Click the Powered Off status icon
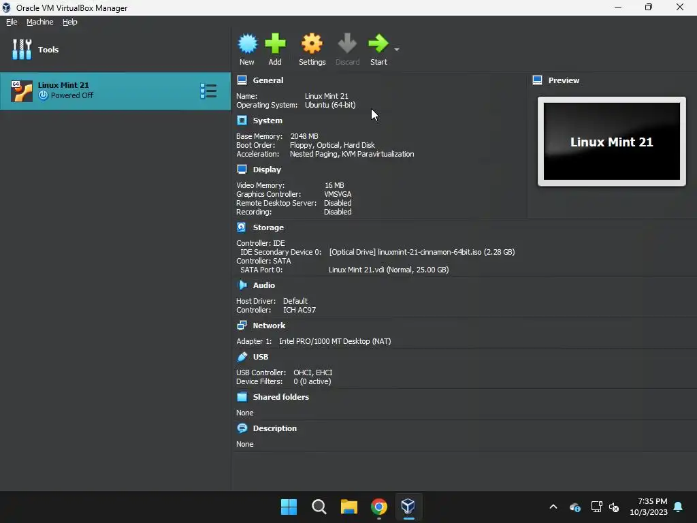Screen dimensions: 697x523 pyautogui.click(x=43, y=95)
